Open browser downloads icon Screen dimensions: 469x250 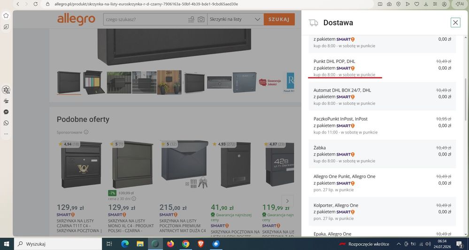pos(426,4)
